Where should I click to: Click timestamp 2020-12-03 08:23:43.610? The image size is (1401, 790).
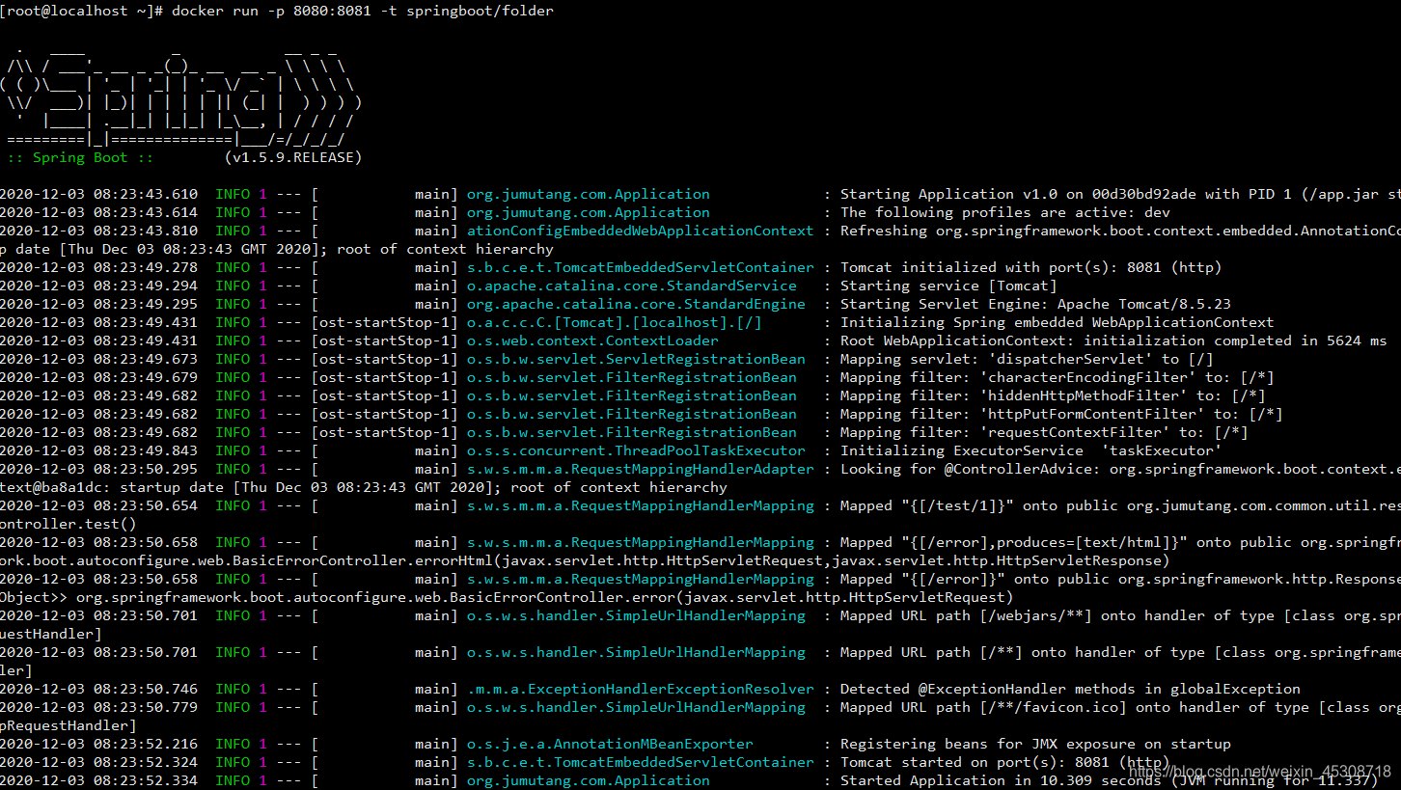point(99,194)
